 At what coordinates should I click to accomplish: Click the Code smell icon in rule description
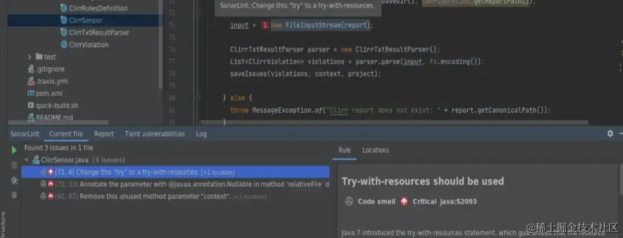point(349,202)
